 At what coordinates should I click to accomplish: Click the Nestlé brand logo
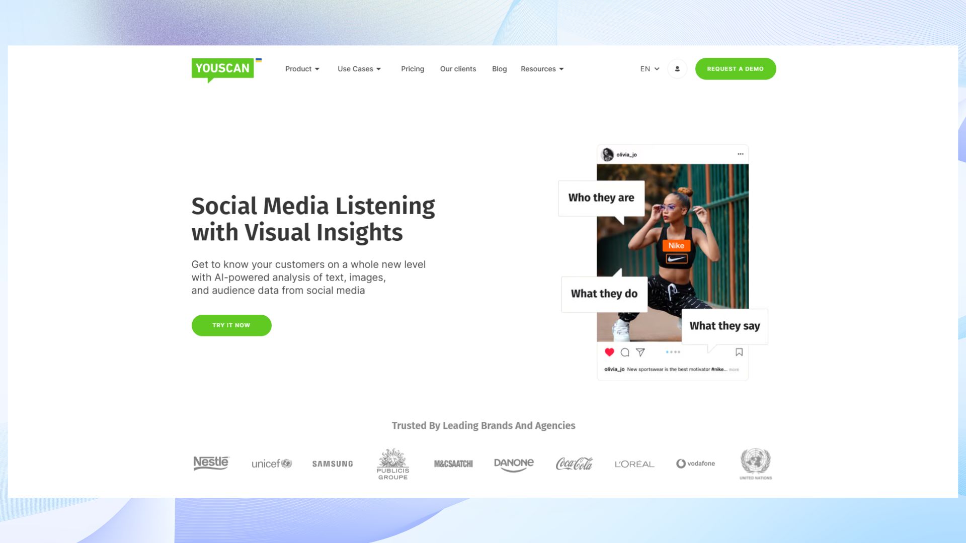(x=211, y=463)
